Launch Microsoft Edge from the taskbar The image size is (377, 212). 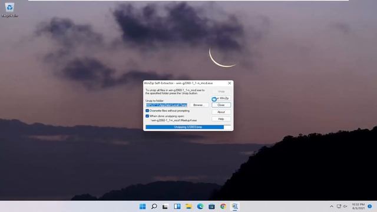200,207
